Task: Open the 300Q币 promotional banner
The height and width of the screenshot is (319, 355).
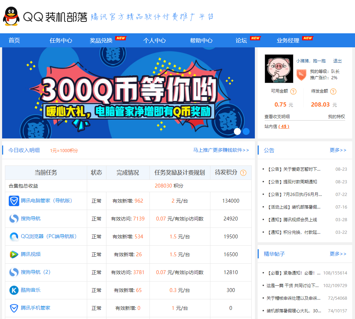Action: click(128, 93)
